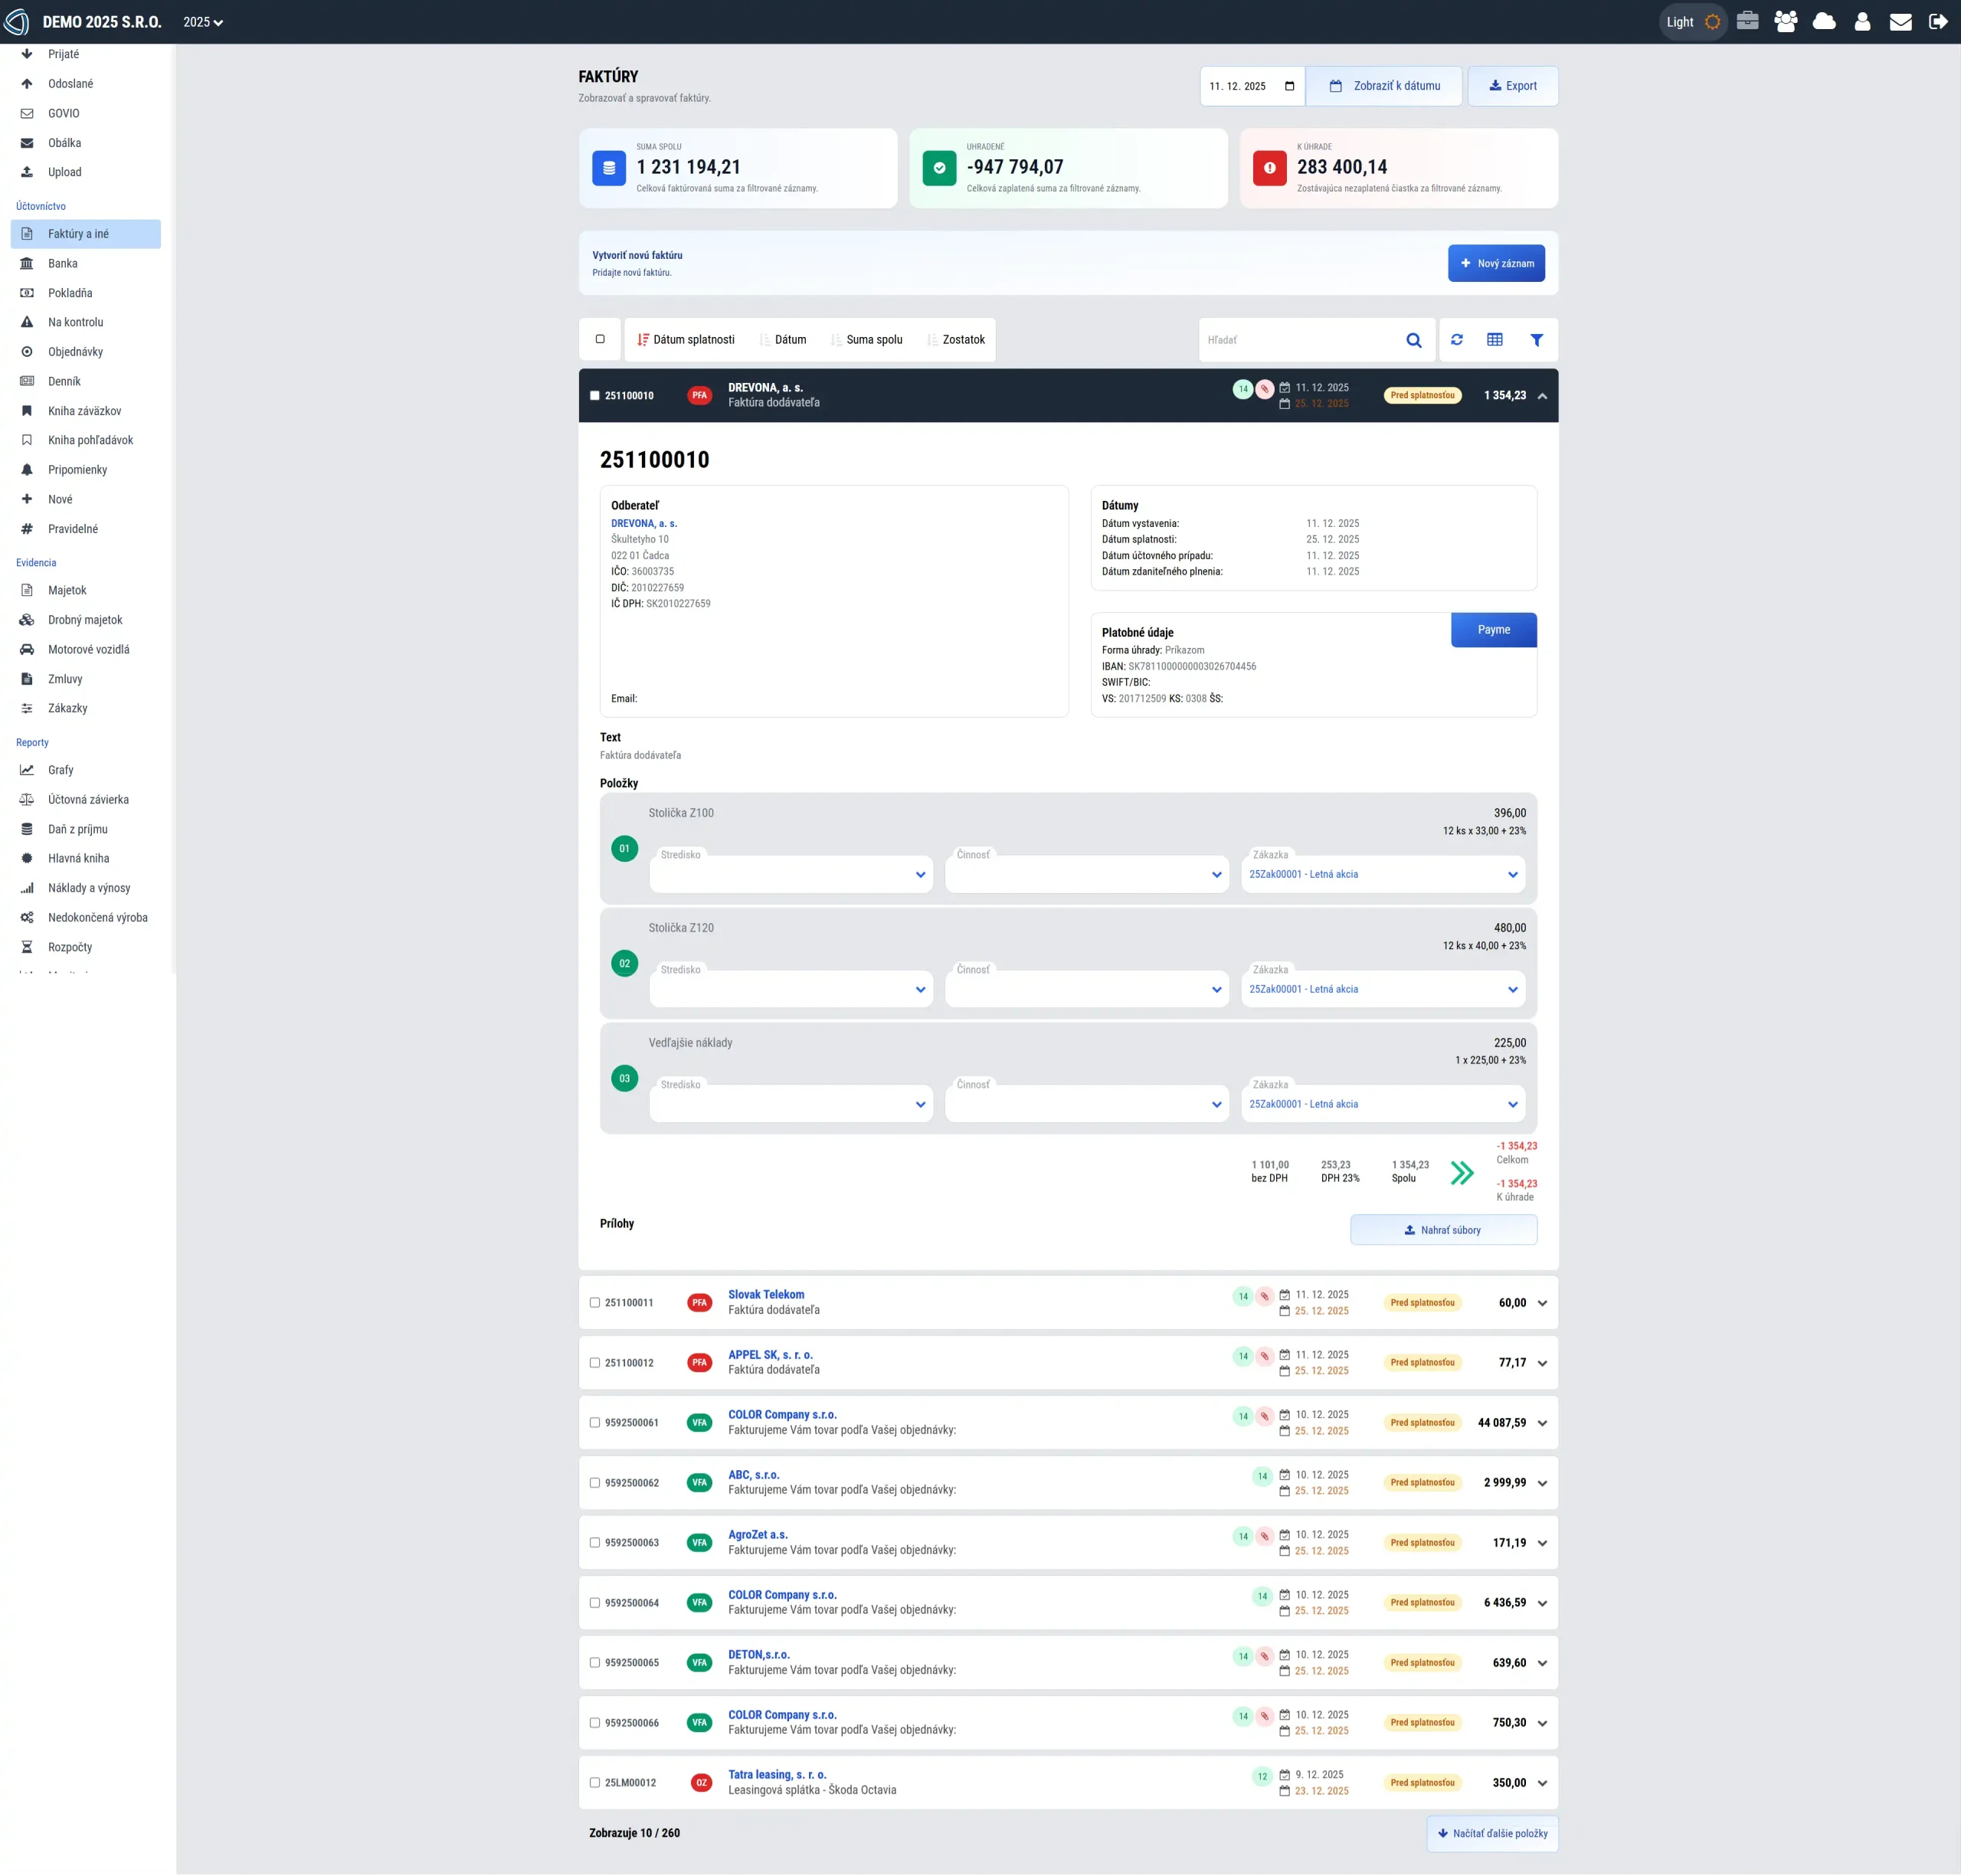1961x1876 pixels.
Task: Open the 2025 year selector
Action: [203, 22]
